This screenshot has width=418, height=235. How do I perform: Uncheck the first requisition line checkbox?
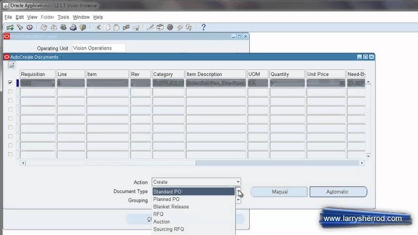10,83
